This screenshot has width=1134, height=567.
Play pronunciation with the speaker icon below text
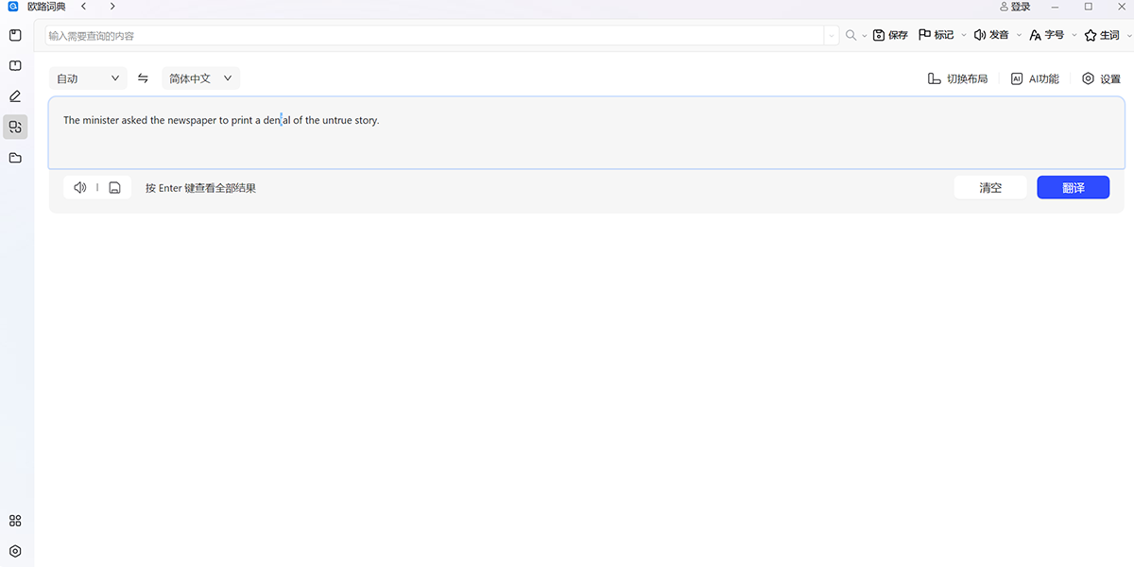(x=80, y=188)
